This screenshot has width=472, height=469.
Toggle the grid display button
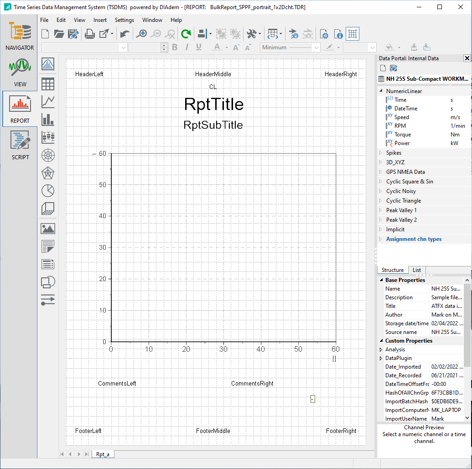(x=352, y=34)
